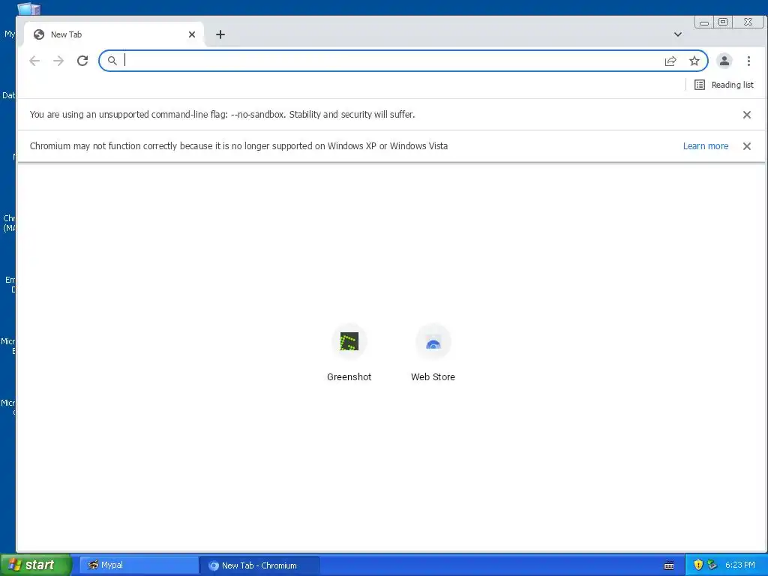Image resolution: width=768 pixels, height=576 pixels.
Task: Go forward using the forward arrow
Action: 58,61
